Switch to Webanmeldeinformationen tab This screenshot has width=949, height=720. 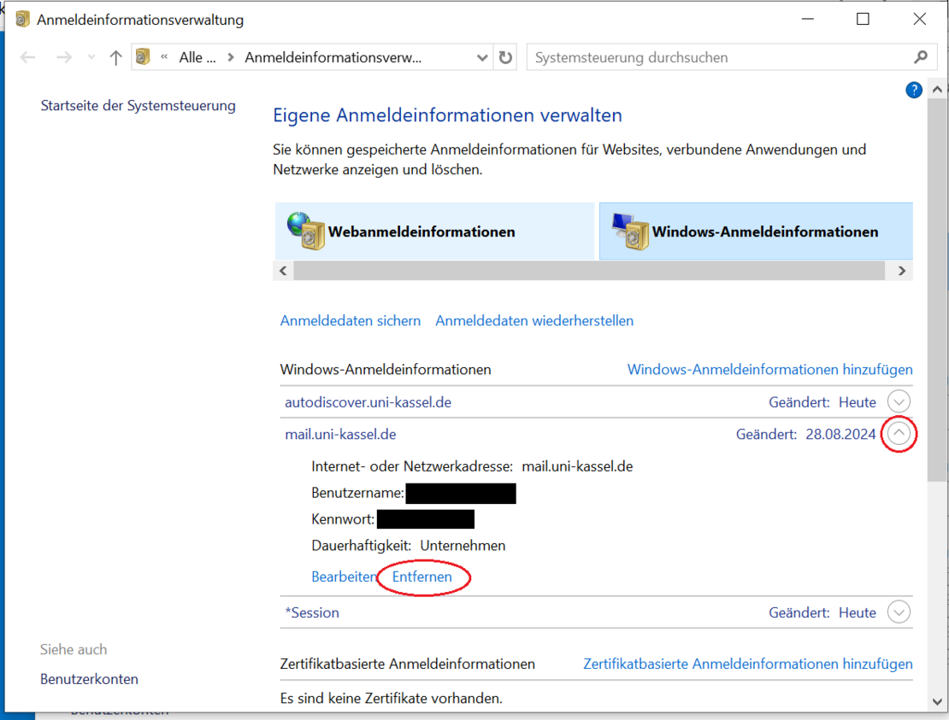coord(421,231)
